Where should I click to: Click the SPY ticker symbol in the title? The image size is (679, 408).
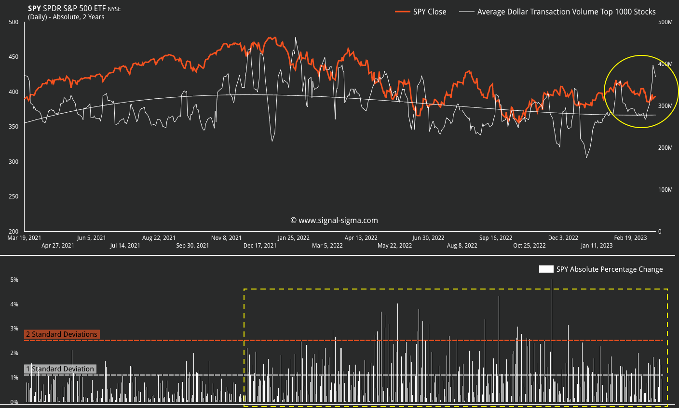(34, 9)
